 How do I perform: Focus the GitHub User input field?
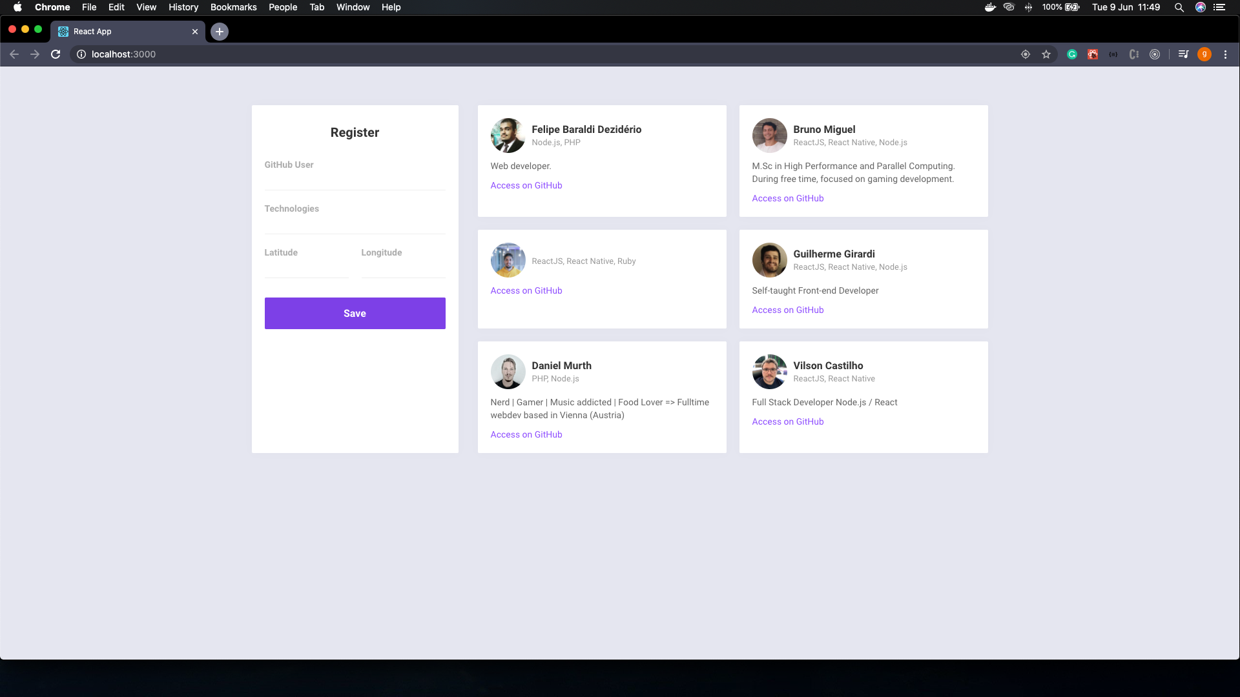pyautogui.click(x=355, y=180)
